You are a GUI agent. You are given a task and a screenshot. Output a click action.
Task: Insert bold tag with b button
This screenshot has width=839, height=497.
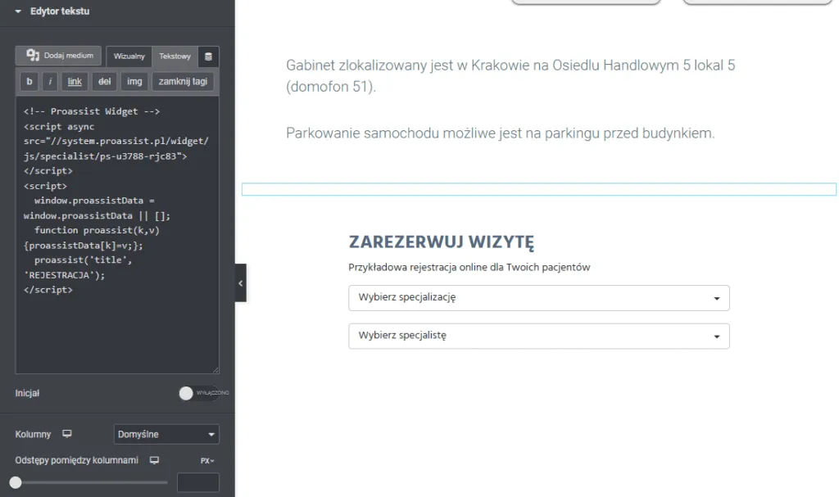(29, 81)
